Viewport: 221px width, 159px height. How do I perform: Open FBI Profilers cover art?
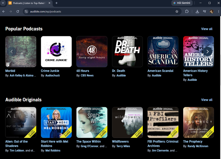[163, 122]
